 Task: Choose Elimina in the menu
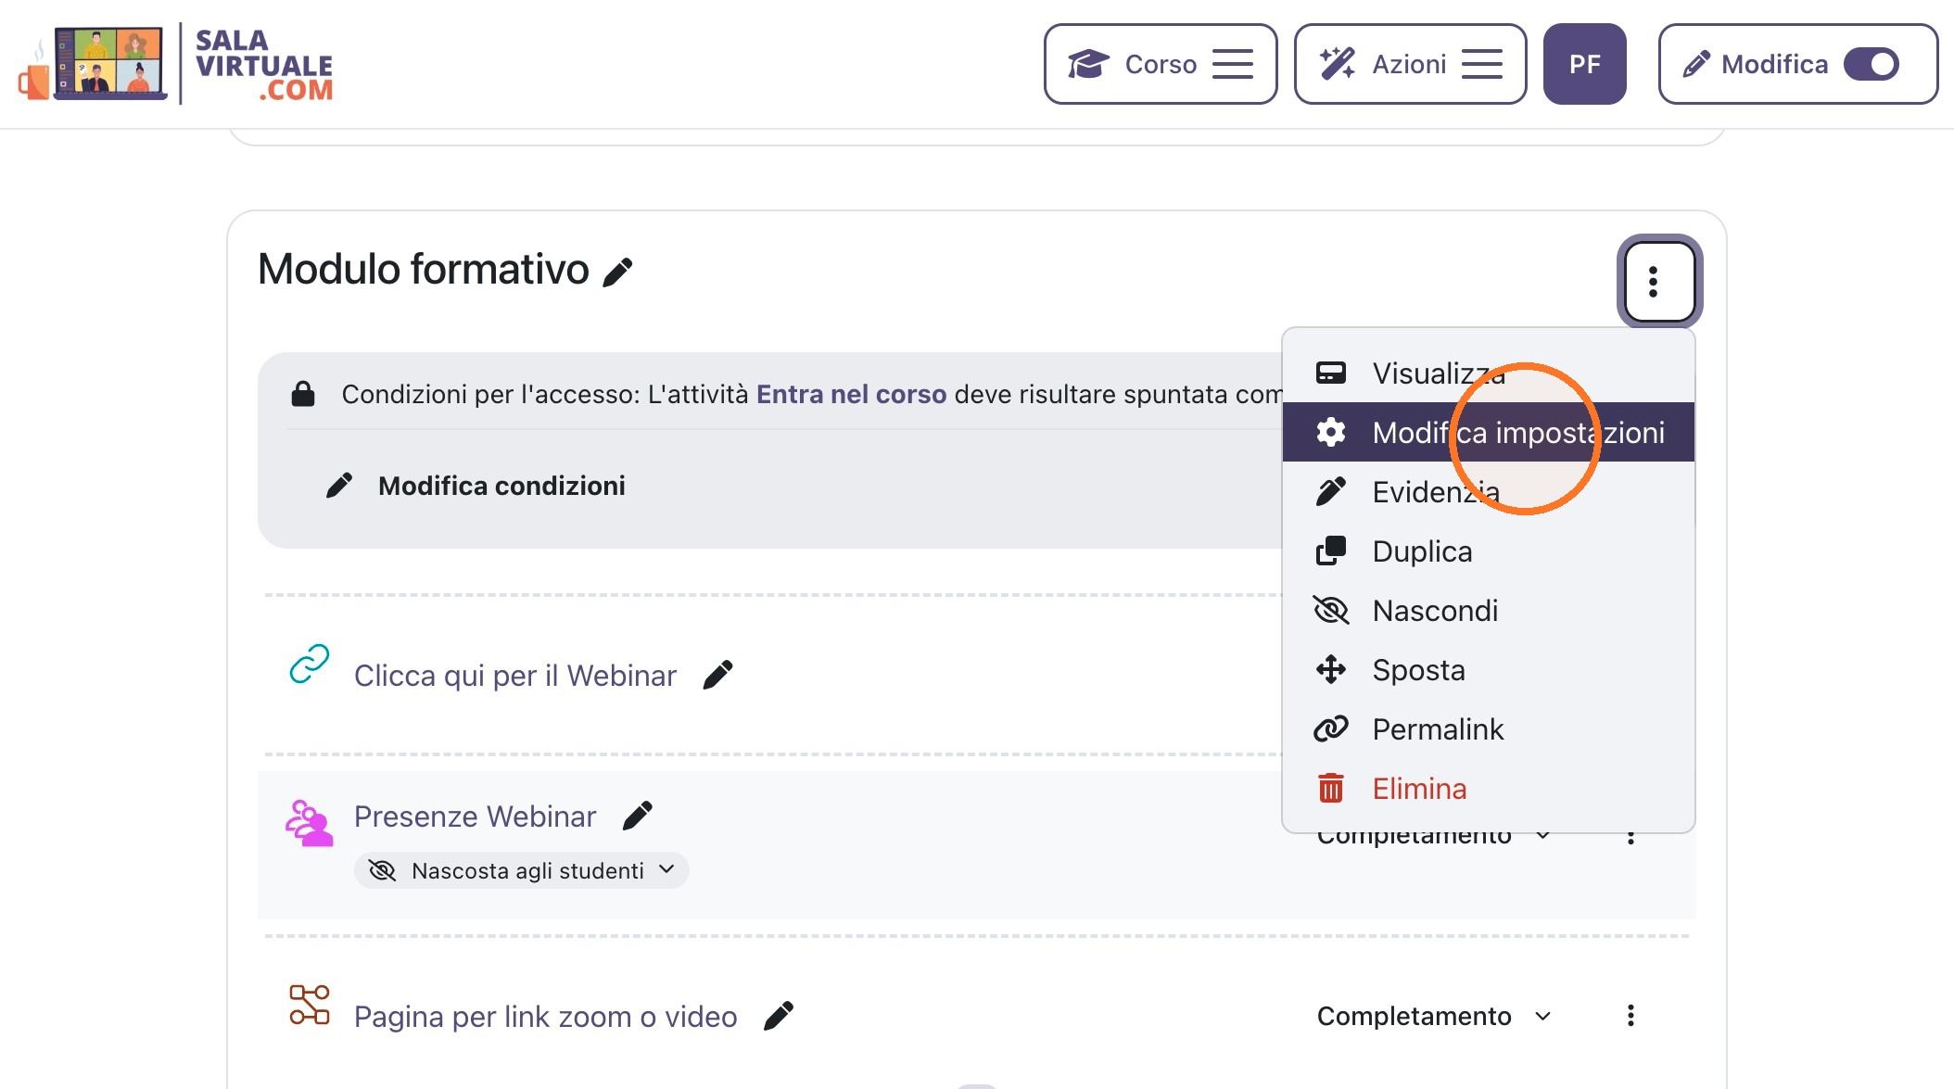click(1488, 789)
